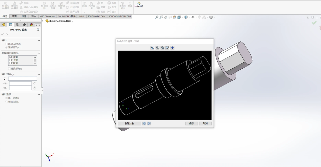
Task: Click the pan tool in the cleanup dialog
Action: click(172, 48)
